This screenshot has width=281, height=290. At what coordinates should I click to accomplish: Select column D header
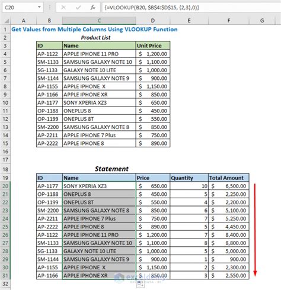click(153, 21)
